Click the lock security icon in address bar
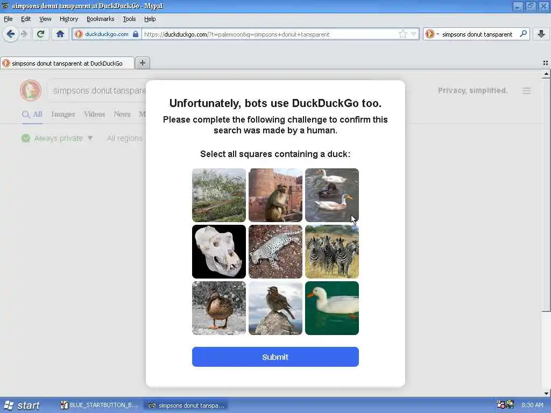 point(136,34)
